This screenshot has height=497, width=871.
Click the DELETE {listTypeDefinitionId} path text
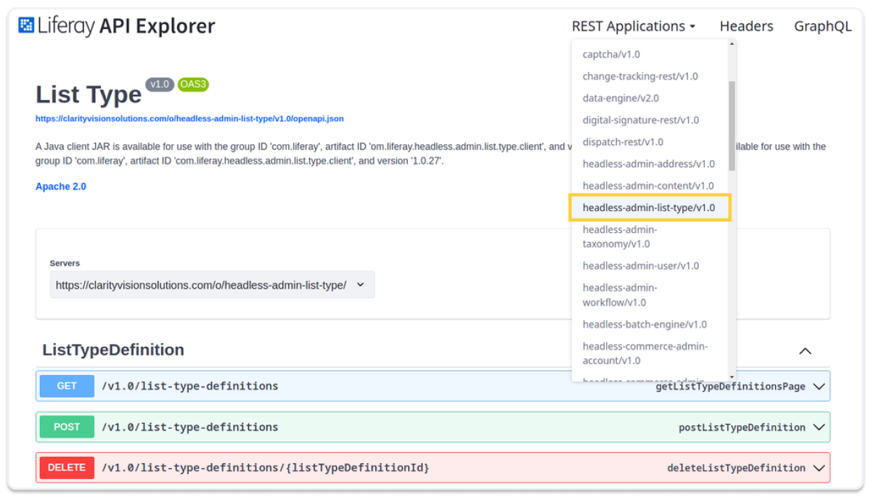tap(266, 467)
